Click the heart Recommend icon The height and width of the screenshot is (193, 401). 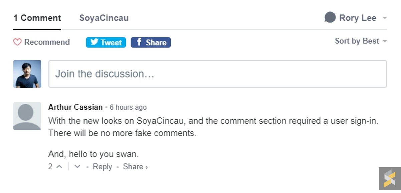pyautogui.click(x=17, y=42)
